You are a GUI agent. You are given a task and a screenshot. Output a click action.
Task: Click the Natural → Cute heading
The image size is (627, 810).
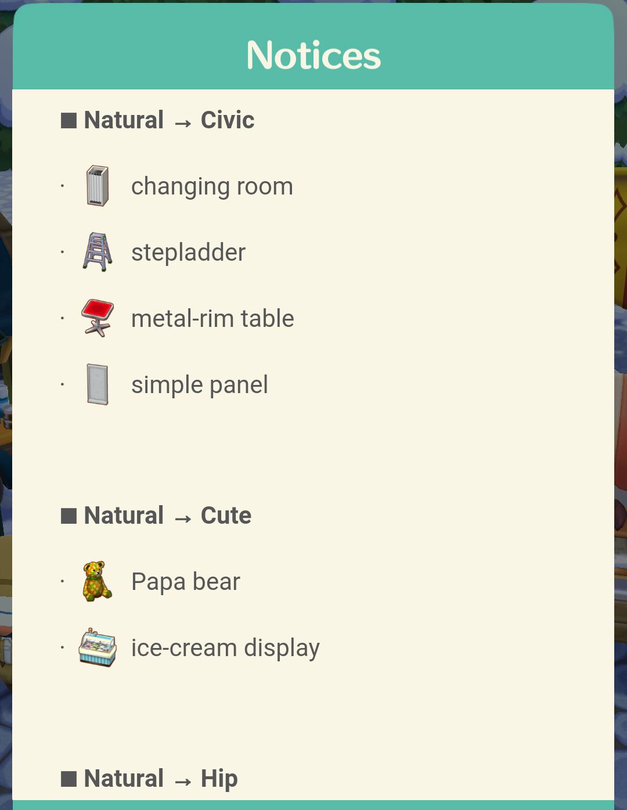click(x=168, y=516)
